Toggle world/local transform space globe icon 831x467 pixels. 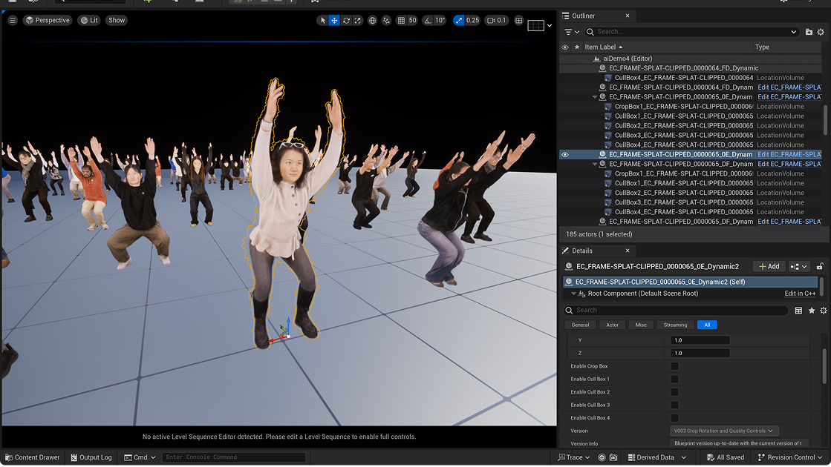[x=372, y=20]
